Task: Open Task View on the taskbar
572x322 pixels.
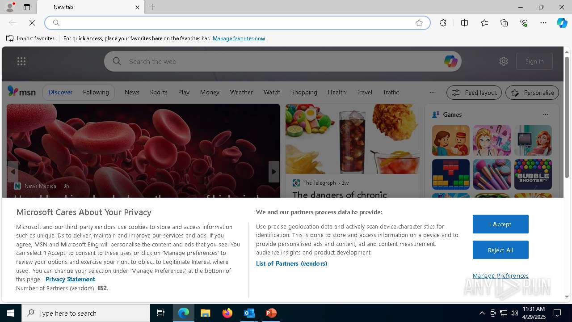Action: pyautogui.click(x=161, y=313)
